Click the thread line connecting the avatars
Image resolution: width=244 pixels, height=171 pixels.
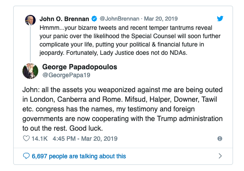[30, 44]
